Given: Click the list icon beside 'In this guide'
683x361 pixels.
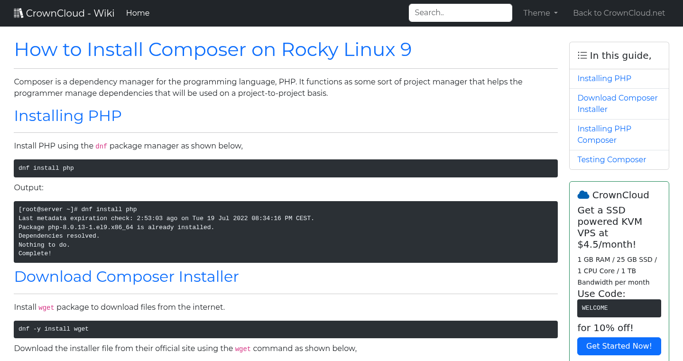Looking at the screenshot, I should point(582,55).
